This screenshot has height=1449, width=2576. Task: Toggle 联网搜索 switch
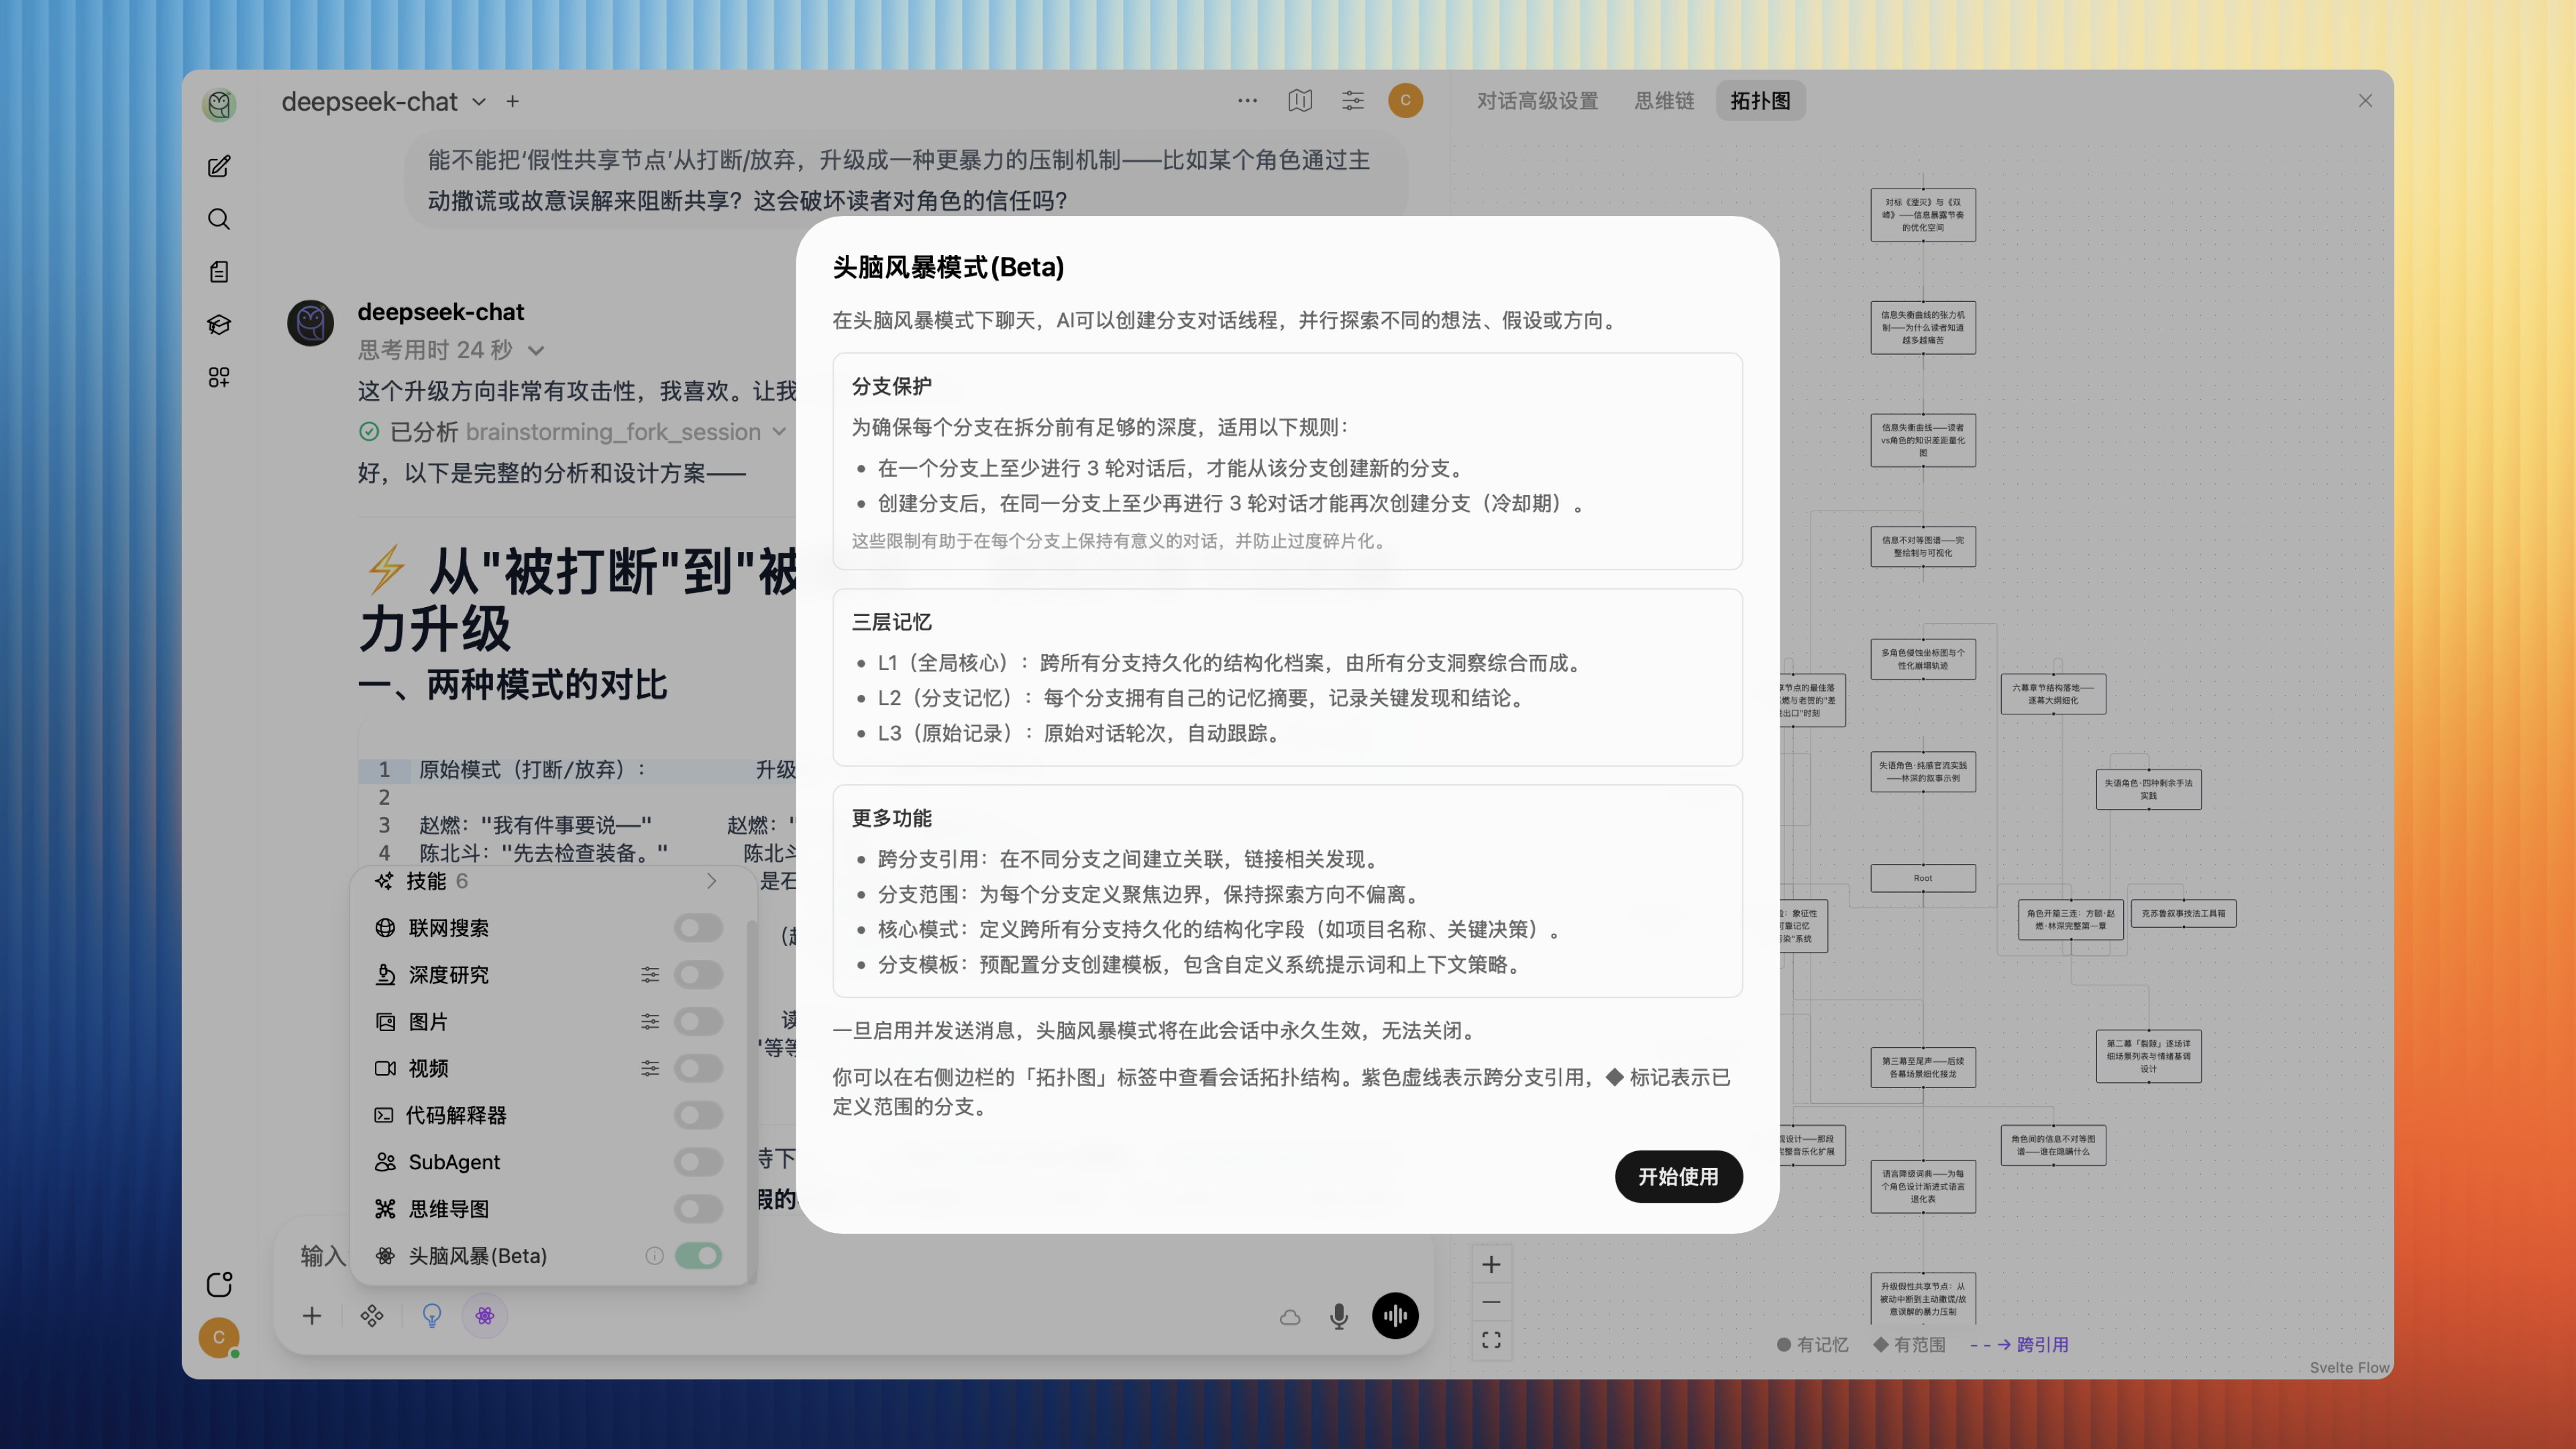pos(698,928)
